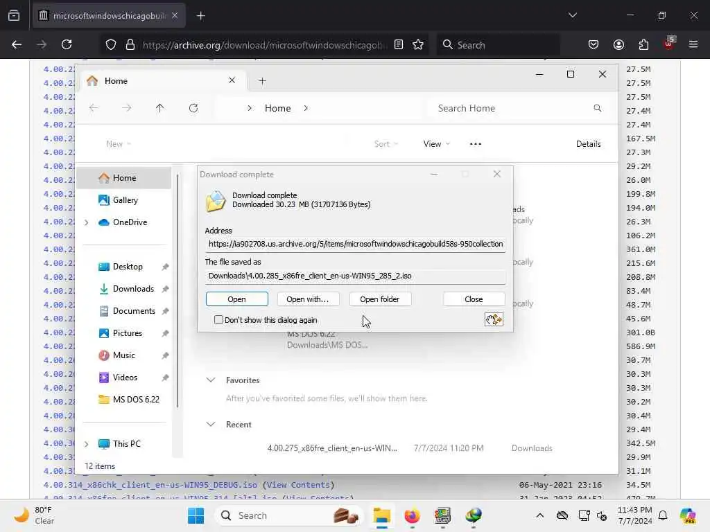This screenshot has height=532, width=710.
Task: Unpin Desktop using its pin icon
Action: click(x=165, y=267)
